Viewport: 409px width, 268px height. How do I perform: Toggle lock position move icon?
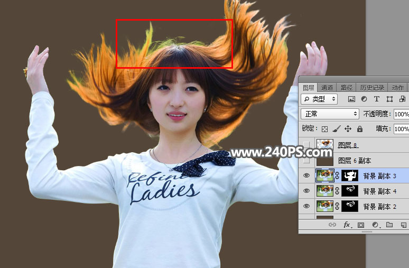point(348,128)
